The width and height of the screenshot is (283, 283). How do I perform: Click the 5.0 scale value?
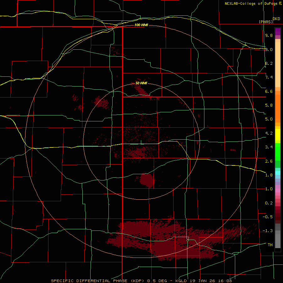(x=269, y=119)
